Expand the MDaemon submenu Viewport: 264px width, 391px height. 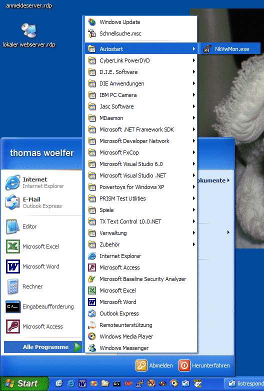pyautogui.click(x=141, y=118)
